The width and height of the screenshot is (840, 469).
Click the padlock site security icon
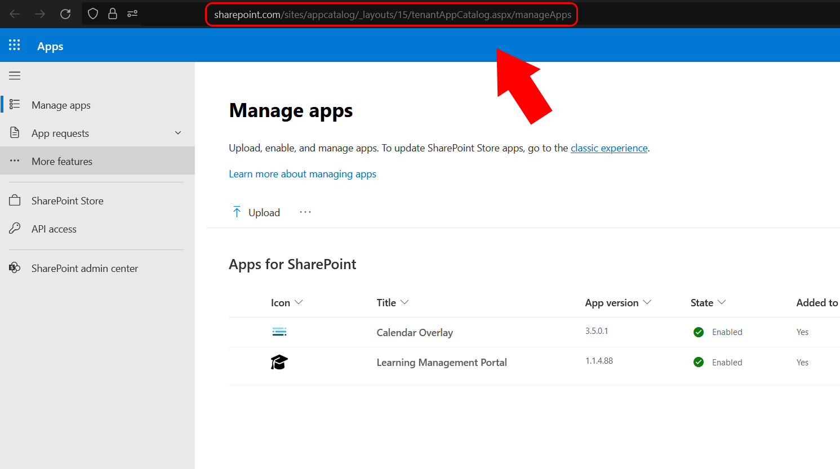tap(113, 14)
